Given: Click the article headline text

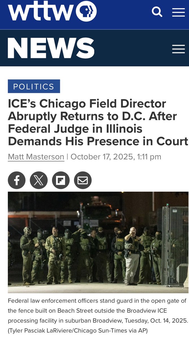Looking at the screenshot, I should tap(98, 123).
